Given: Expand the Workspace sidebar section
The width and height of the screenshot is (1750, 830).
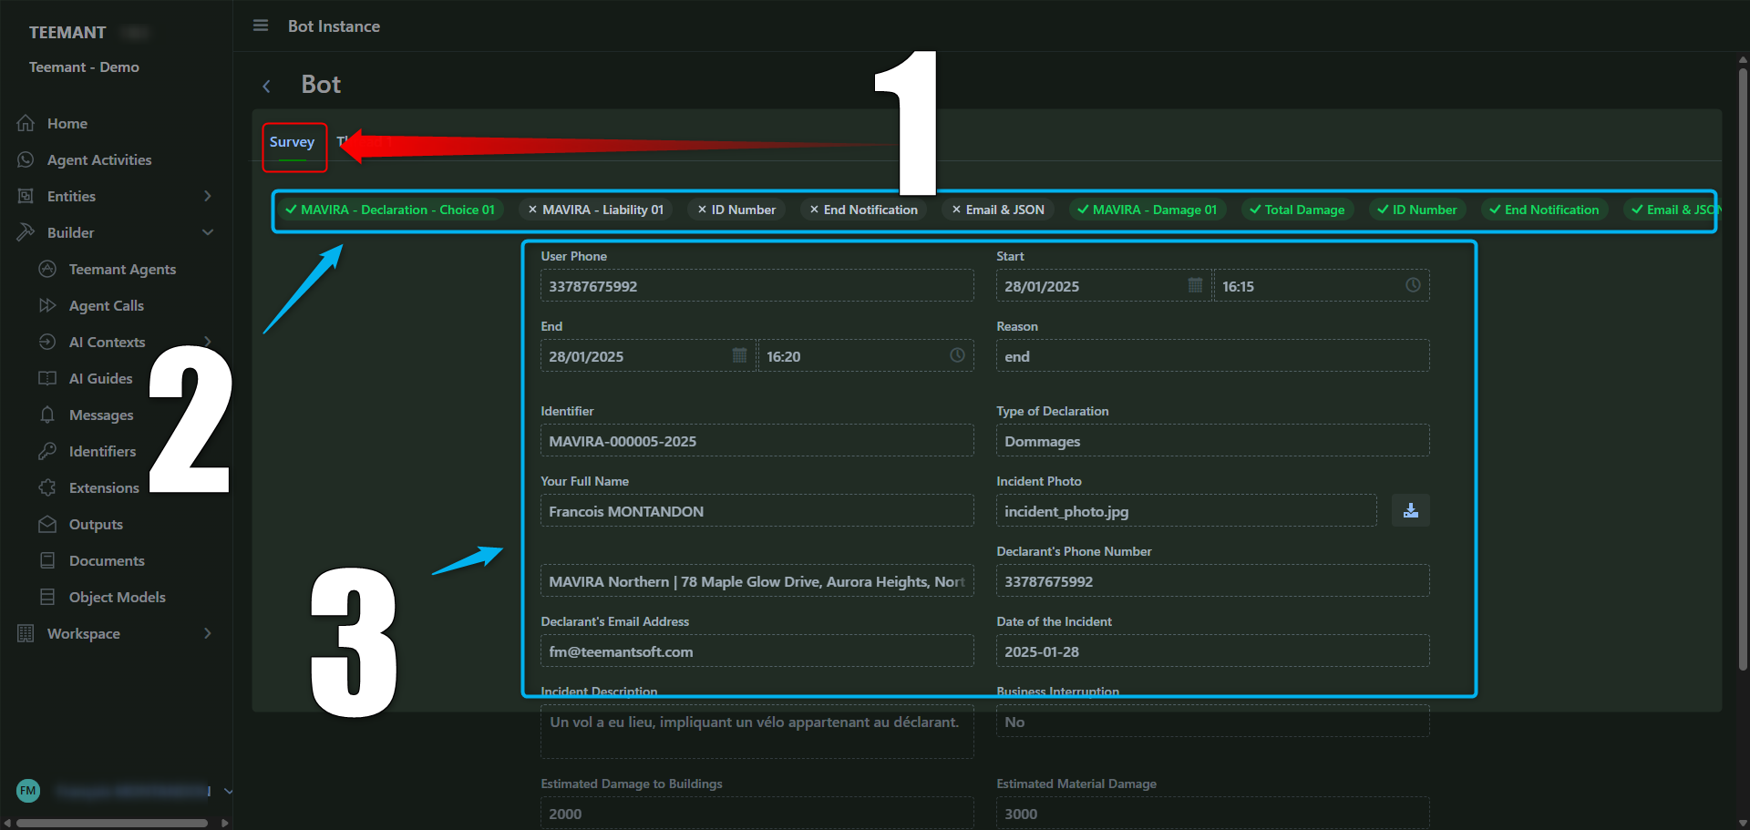Looking at the screenshot, I should point(207,634).
